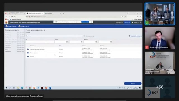
Task: Open the second 'Создан' date calendar icon
Action: [82, 42]
